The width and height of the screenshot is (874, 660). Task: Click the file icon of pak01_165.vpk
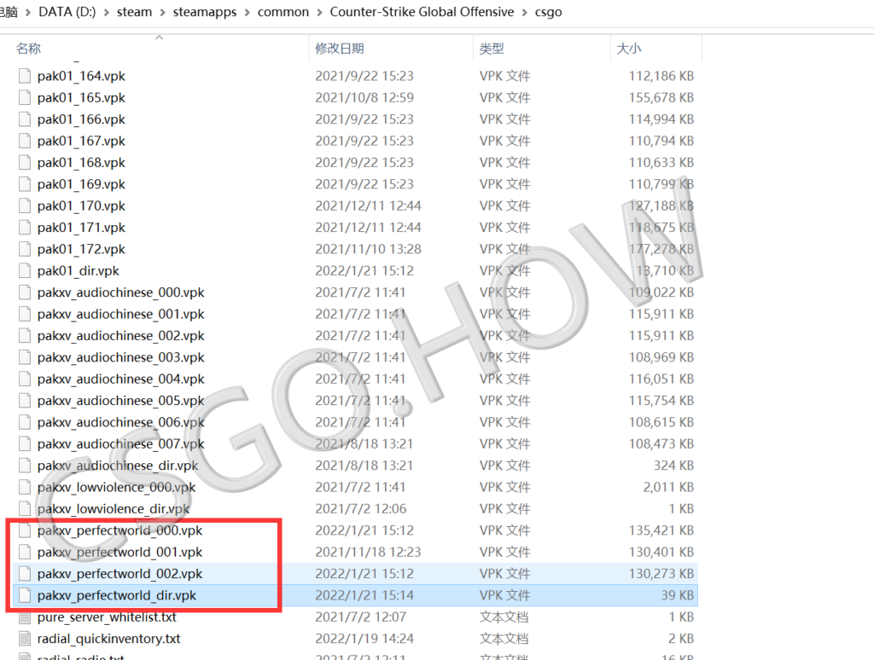[25, 97]
